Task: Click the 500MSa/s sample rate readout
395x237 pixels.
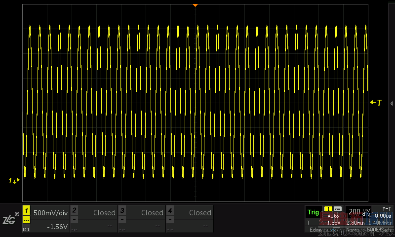Action: (x=379, y=230)
